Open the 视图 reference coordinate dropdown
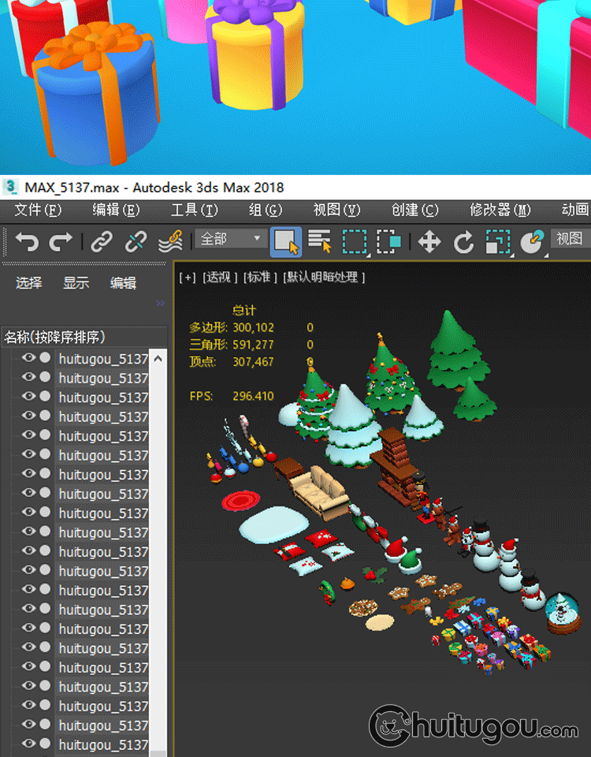Image resolution: width=591 pixels, height=757 pixels. [x=570, y=239]
